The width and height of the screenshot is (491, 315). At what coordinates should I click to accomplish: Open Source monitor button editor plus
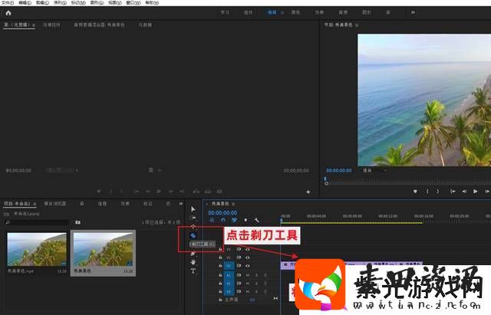tap(308, 192)
